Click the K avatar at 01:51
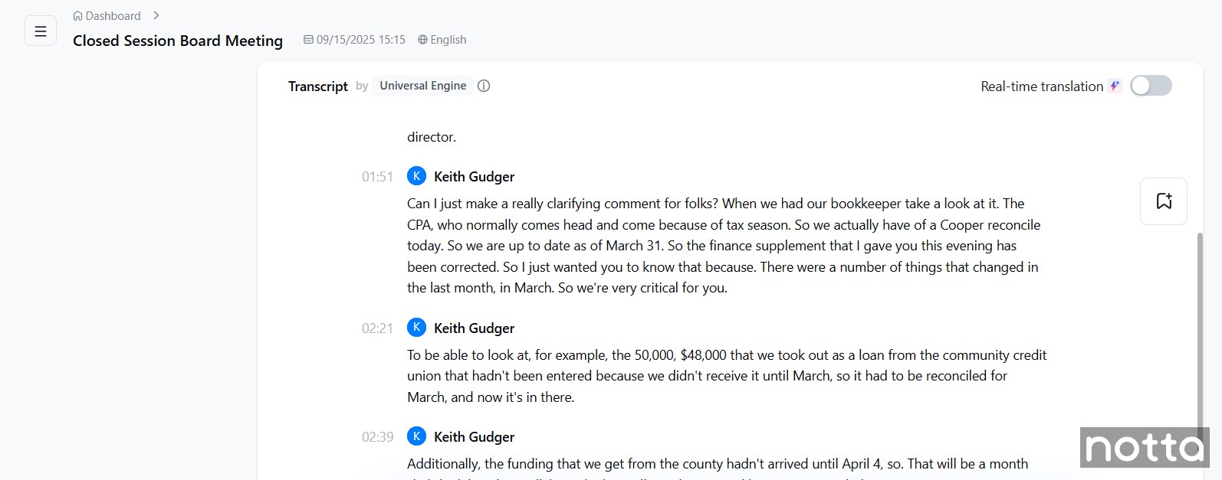1222x480 pixels. click(416, 176)
